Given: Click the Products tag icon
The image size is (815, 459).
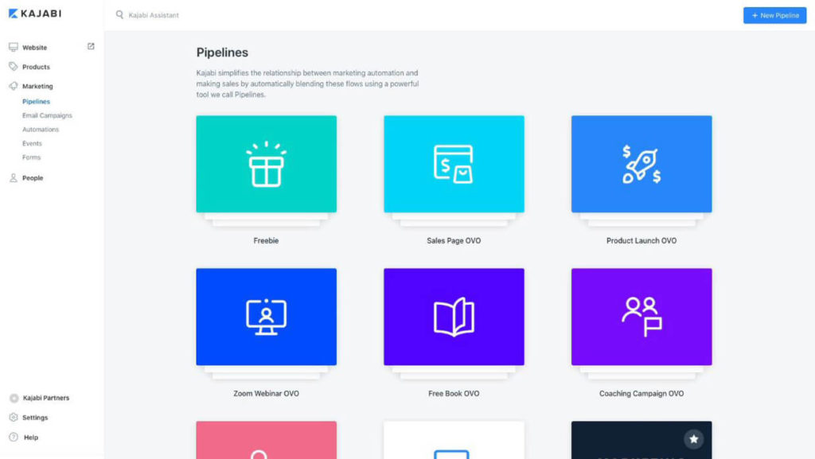Looking at the screenshot, I should tap(14, 67).
